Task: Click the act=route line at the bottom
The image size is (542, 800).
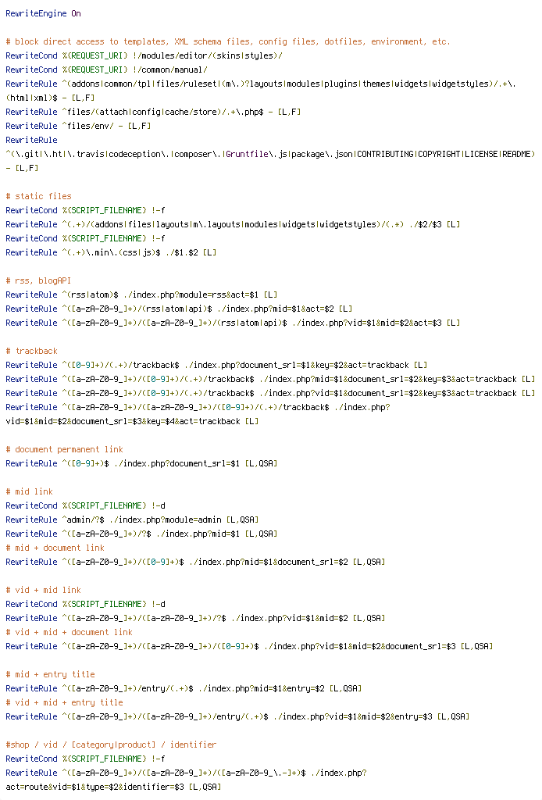Action: click(x=114, y=787)
